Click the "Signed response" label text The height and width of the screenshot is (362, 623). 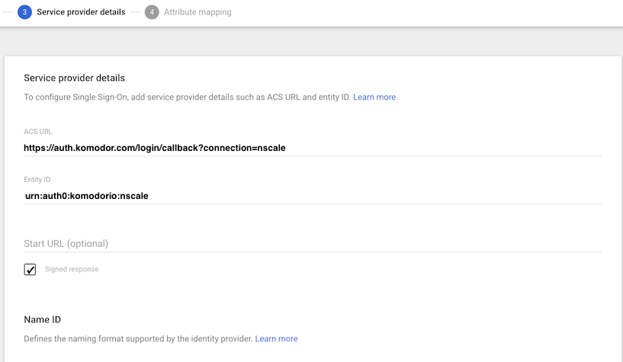click(x=72, y=269)
